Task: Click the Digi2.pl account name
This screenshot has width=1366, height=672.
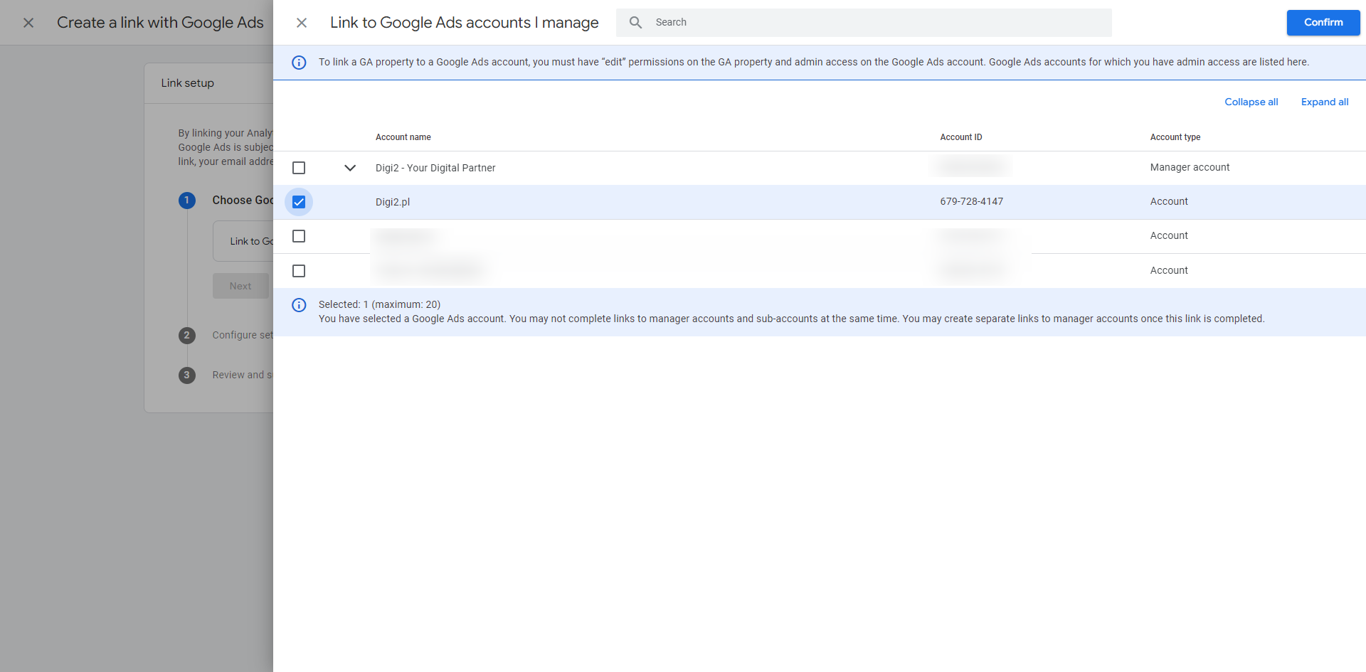Action: coord(393,202)
